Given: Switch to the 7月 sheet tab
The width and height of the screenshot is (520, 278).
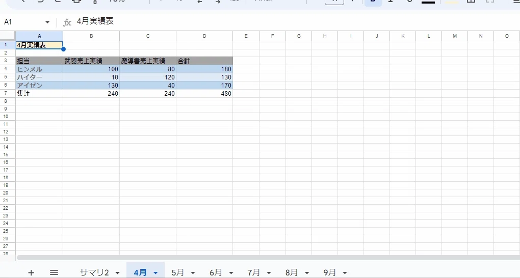Looking at the screenshot, I should pyautogui.click(x=254, y=272).
